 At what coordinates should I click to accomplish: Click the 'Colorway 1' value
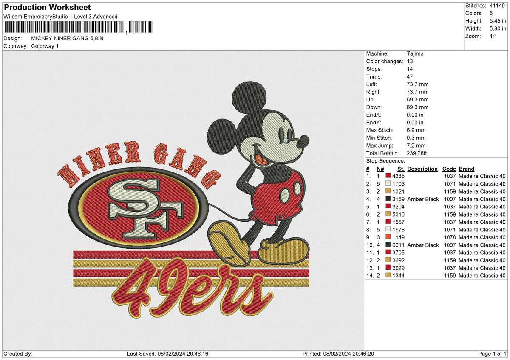(x=45, y=46)
